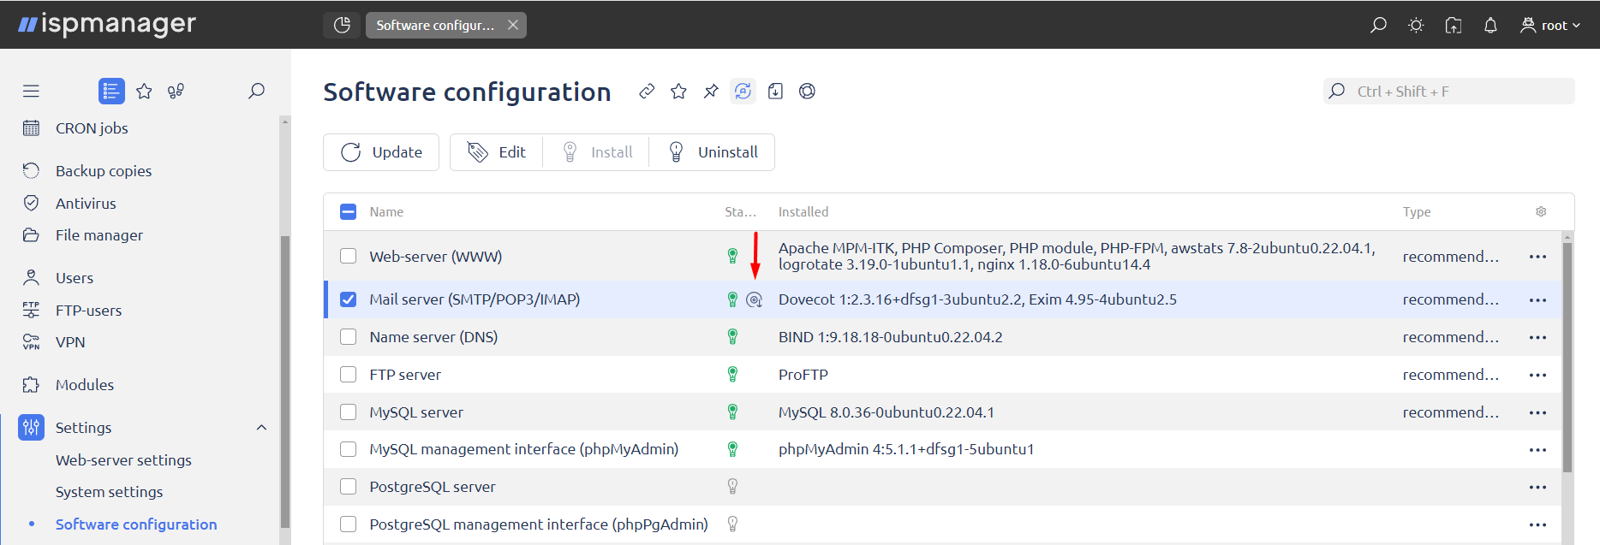Go to Backup copies

[x=104, y=171]
